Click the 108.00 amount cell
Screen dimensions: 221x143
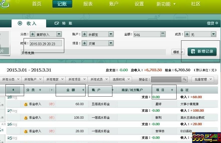click(79, 118)
